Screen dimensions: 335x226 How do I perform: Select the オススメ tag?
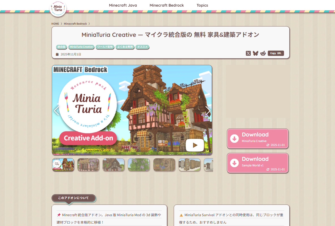click(x=142, y=47)
